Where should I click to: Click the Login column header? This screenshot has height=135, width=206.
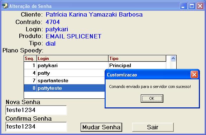(72, 59)
